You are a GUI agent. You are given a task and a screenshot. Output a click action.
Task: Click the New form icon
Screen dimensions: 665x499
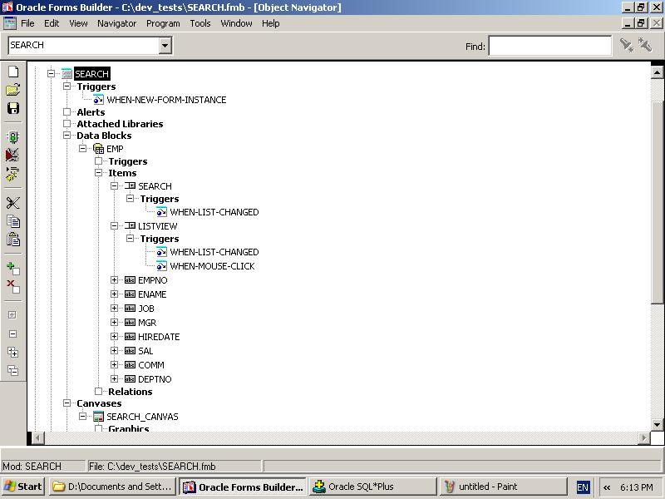[x=12, y=72]
